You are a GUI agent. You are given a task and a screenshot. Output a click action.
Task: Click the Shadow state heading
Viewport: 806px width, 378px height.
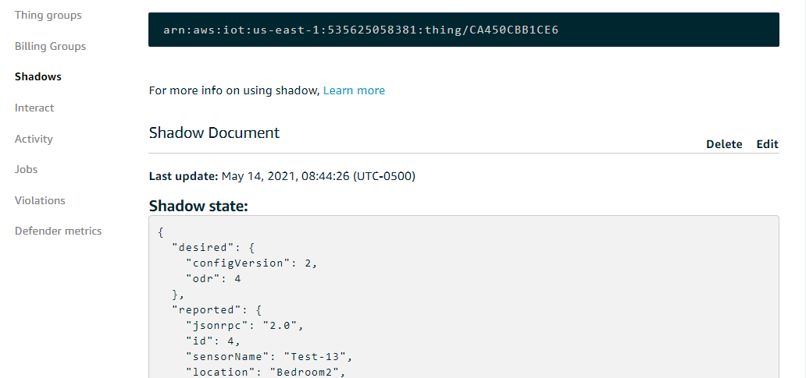[x=198, y=206]
